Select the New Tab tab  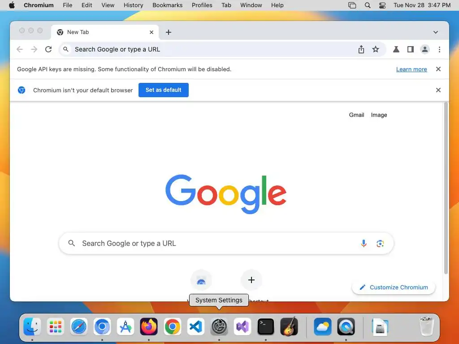105,32
